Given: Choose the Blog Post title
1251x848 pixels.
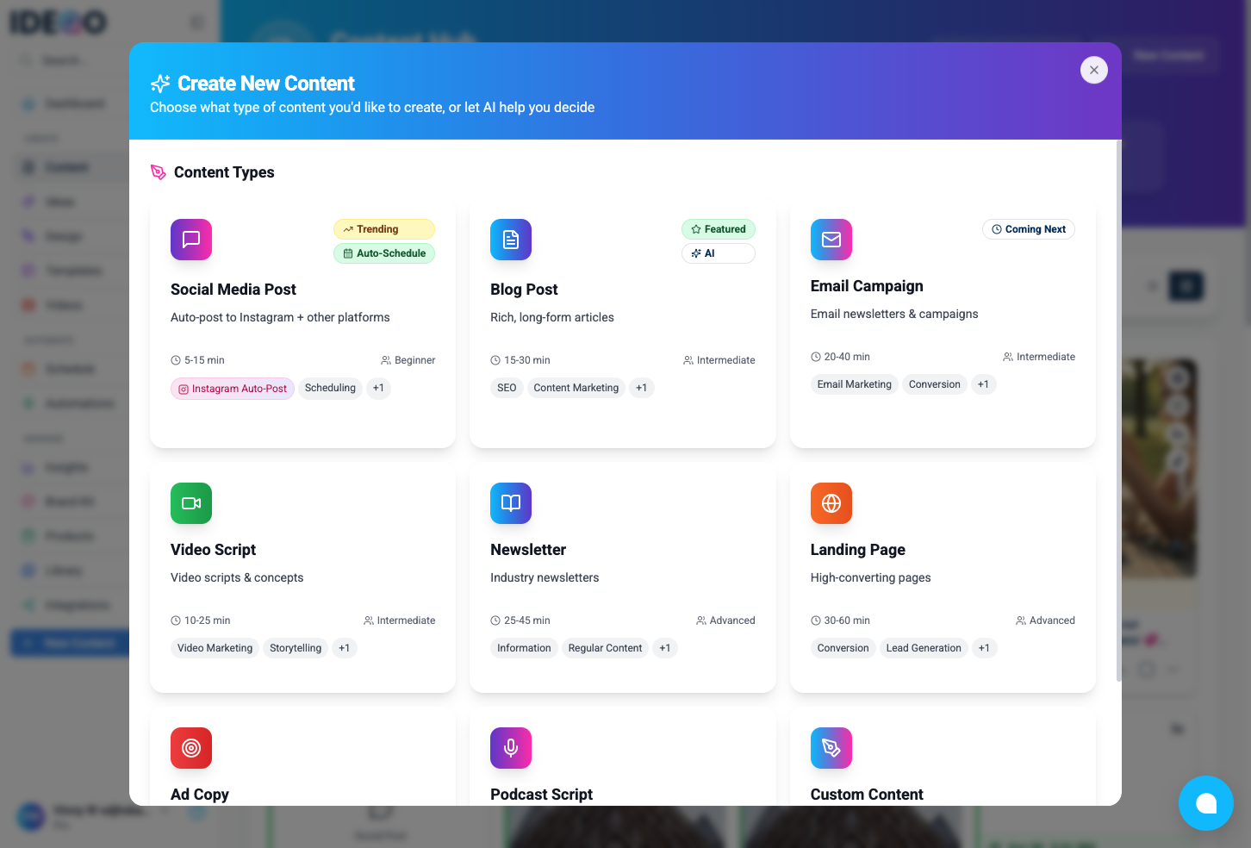Looking at the screenshot, I should (524, 290).
